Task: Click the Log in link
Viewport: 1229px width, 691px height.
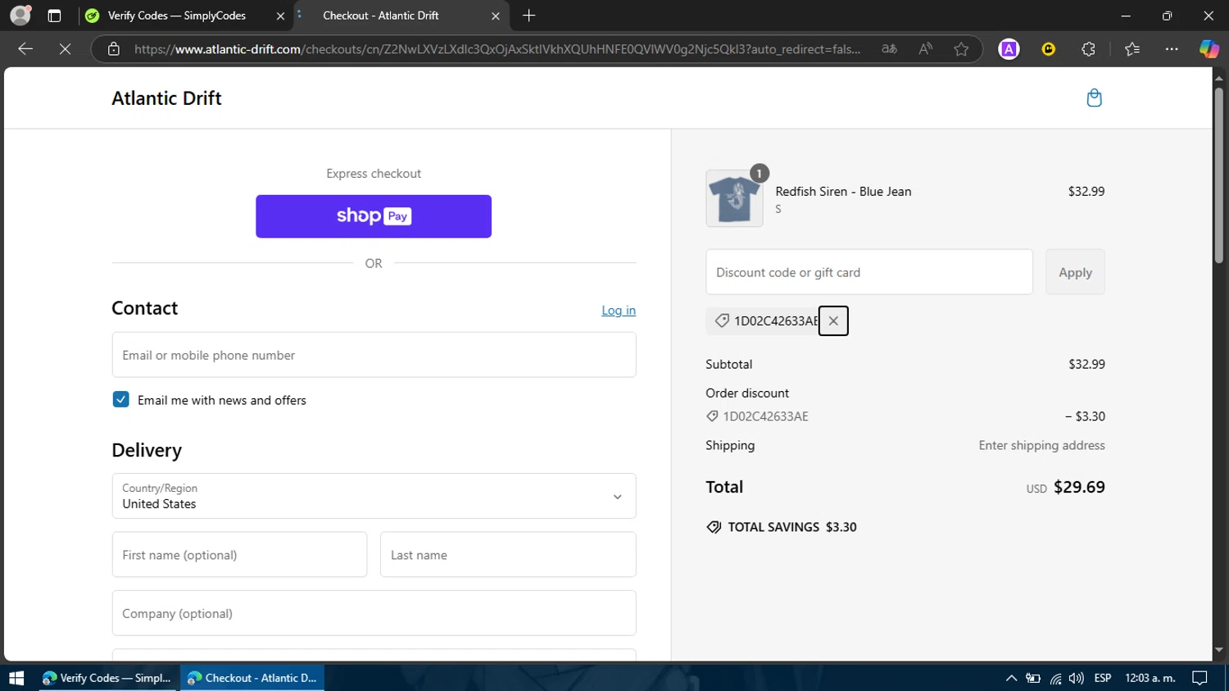Action: click(619, 311)
